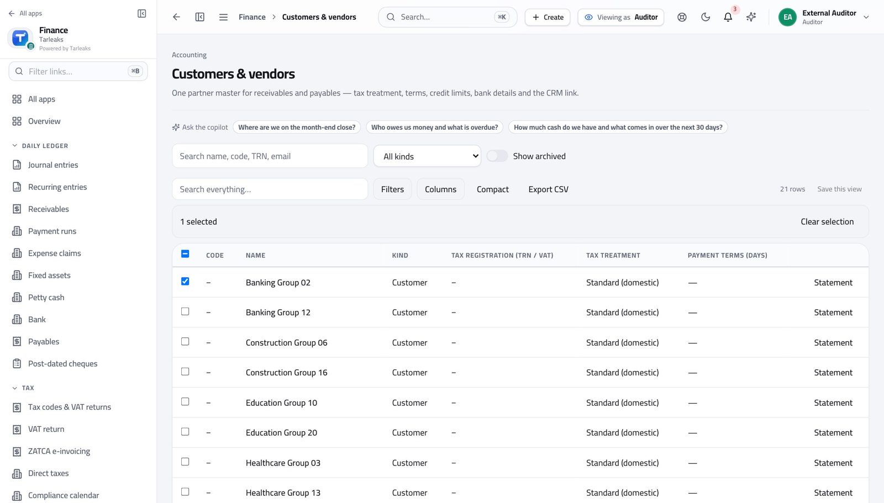Viewport: 884px width, 503px height.
Task: Collapse the TAX section
Action: coord(23,388)
